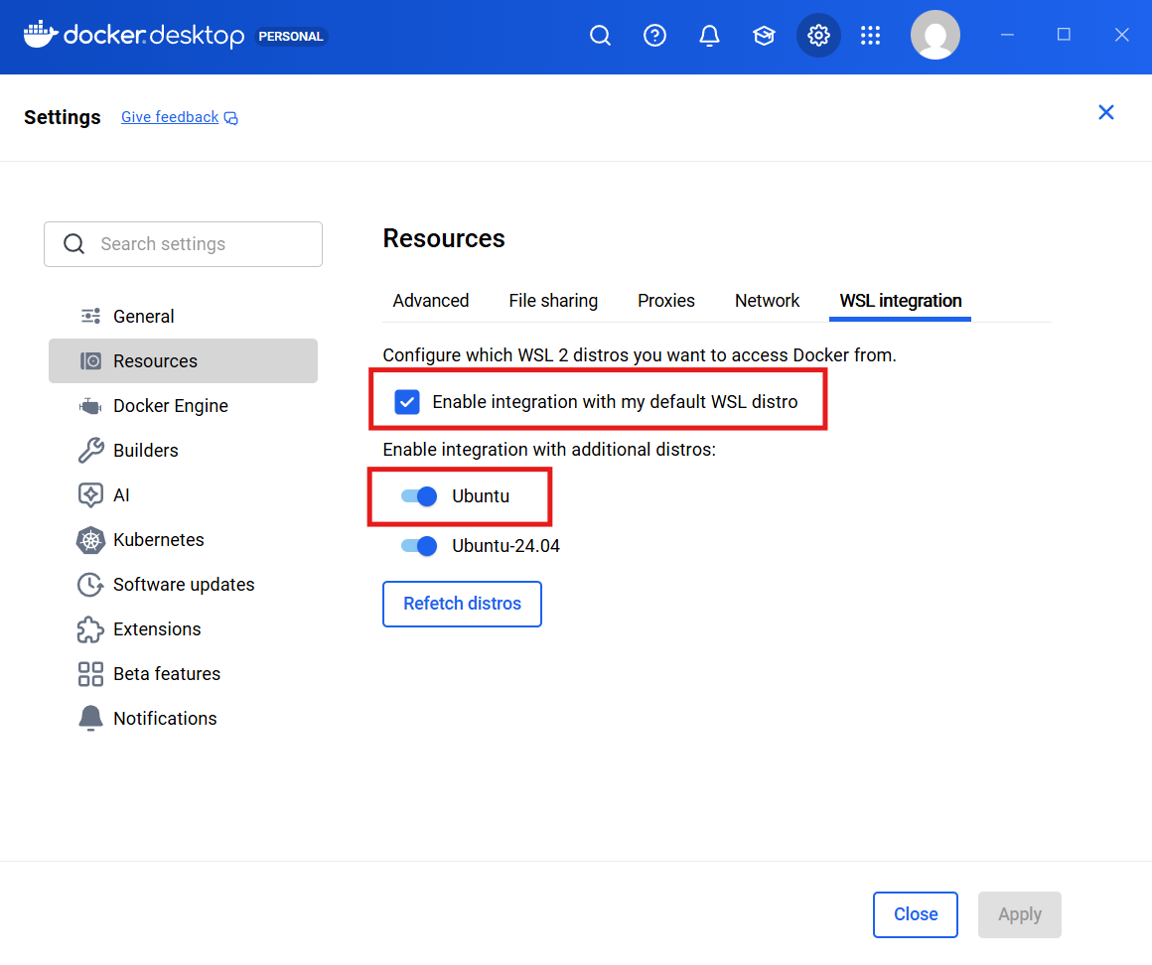Open Kubernetes settings section
Viewport: 1152px width, 965px height.
183,540
